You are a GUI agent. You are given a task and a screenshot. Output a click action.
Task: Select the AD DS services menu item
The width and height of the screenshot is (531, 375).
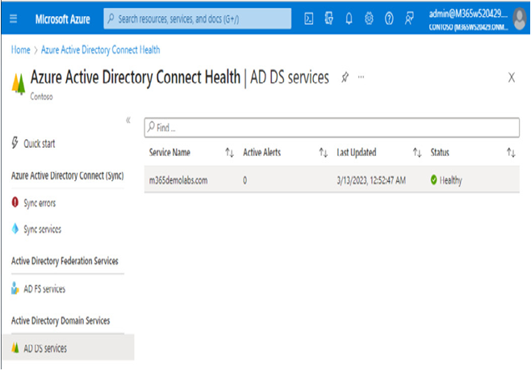click(69, 348)
